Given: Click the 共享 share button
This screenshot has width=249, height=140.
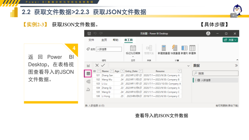Looking at the screenshot, I should 230,40.
